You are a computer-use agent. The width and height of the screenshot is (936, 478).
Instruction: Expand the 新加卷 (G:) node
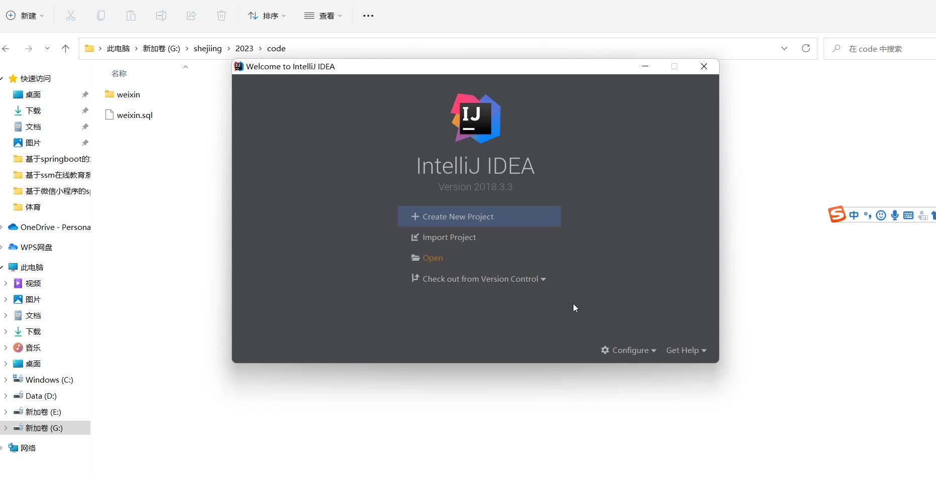[6, 428]
